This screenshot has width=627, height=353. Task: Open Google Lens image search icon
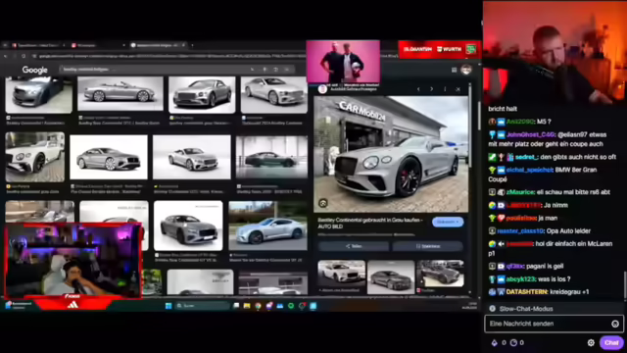point(275,70)
